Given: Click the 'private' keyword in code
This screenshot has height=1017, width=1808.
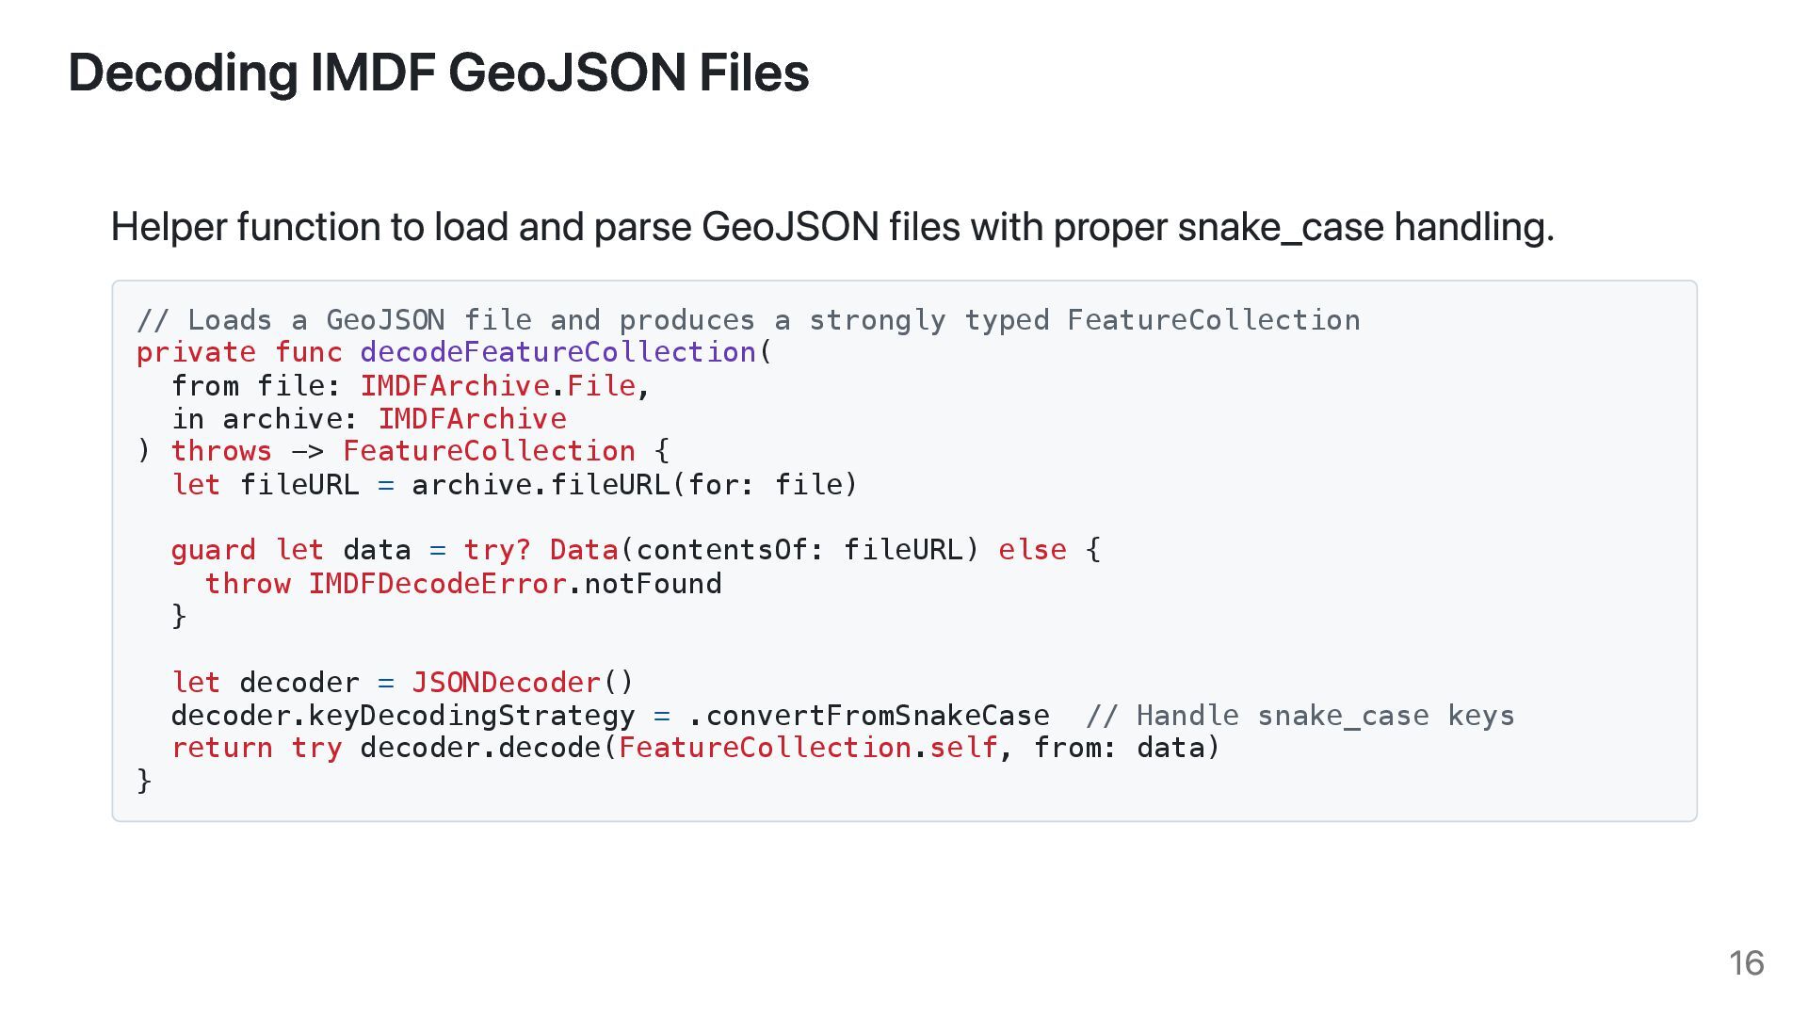Looking at the screenshot, I should pos(196,352).
